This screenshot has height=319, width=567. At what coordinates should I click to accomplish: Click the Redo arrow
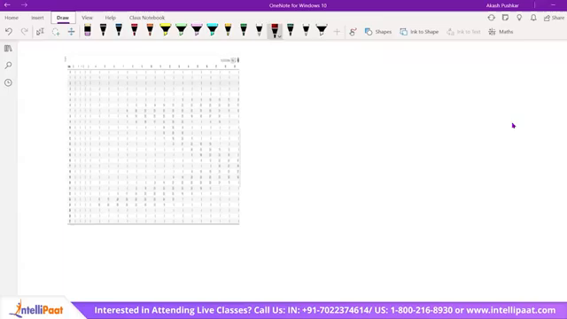click(24, 32)
